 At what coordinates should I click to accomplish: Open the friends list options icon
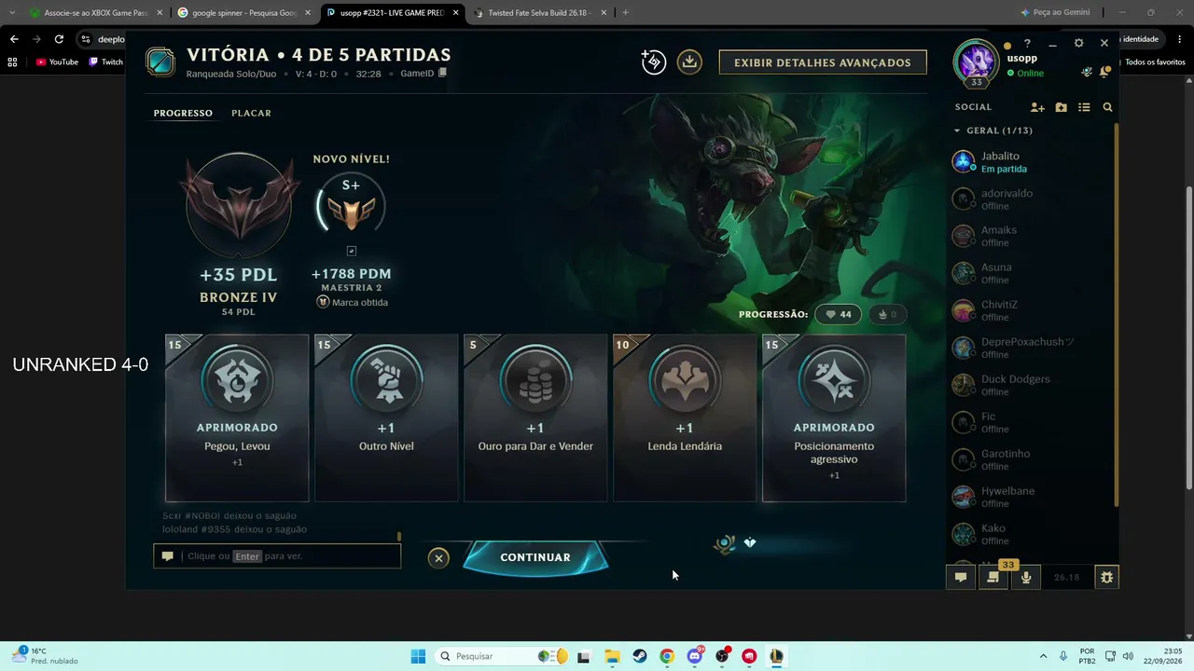pyautogui.click(x=1084, y=107)
